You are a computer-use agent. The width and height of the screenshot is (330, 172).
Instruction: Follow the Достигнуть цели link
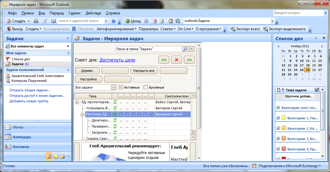(x=117, y=60)
